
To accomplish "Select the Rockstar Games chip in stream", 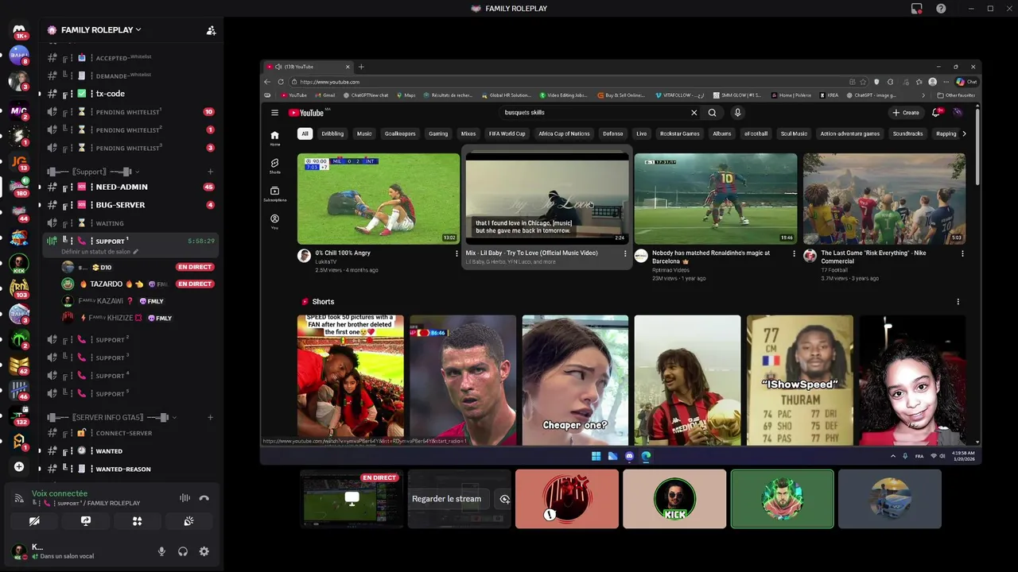I will click(x=680, y=133).
